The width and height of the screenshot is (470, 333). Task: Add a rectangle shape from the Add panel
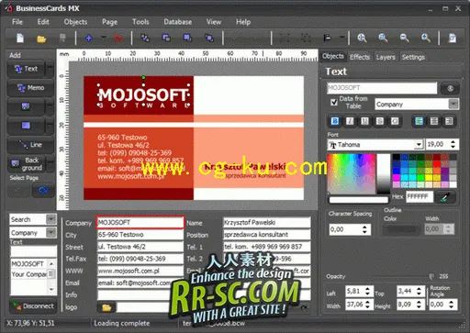26,126
